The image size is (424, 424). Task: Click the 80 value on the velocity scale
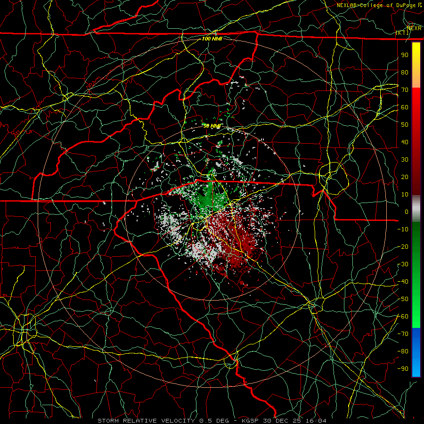[x=405, y=72]
